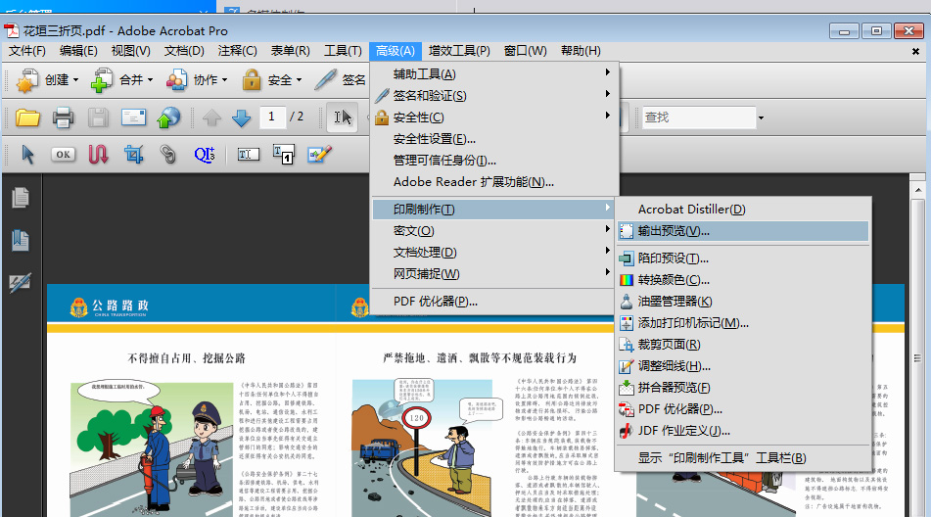
Task: Expand the 辅助工具(A) submenu
Action: coord(495,74)
